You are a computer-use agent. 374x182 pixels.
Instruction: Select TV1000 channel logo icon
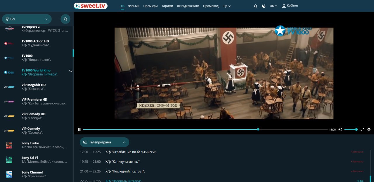tap(9, 58)
